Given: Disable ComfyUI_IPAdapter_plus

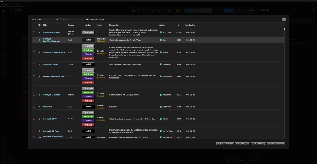Looking at the screenshot, I should click(x=88, y=54).
